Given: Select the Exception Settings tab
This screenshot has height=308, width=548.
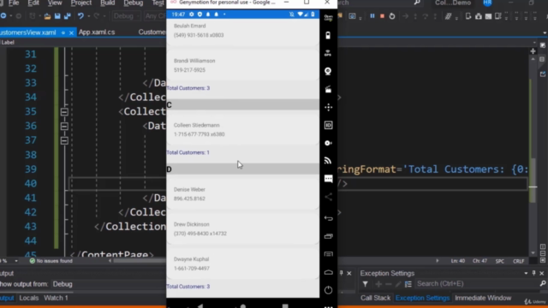Looking at the screenshot, I should tap(422, 299).
